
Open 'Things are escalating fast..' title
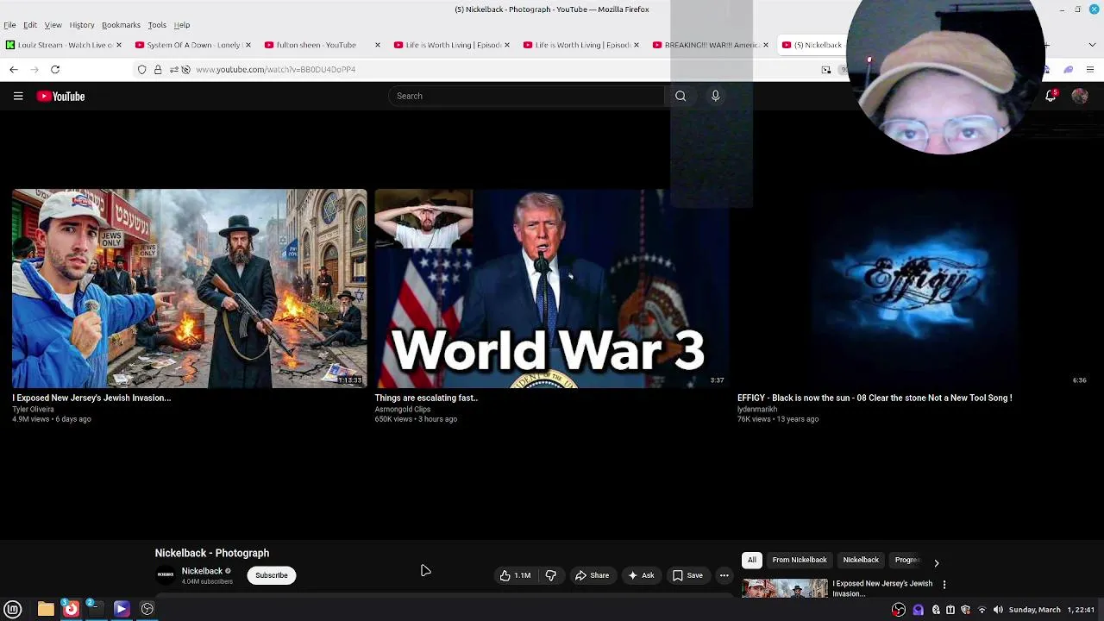coord(426,398)
